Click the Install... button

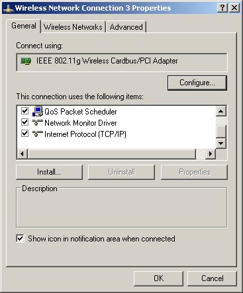tap(49, 172)
